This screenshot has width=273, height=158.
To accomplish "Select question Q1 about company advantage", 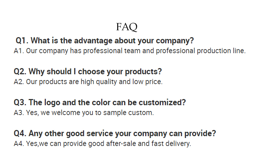I will coord(104,41).
